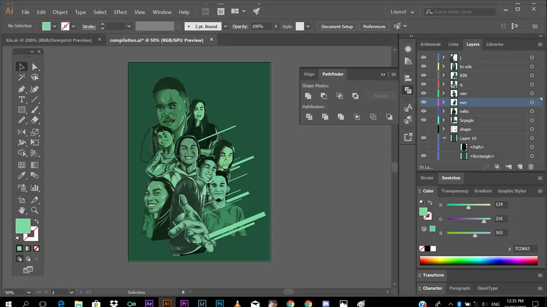Select the Type tool
Screen dimensions: 547x307
22,99
